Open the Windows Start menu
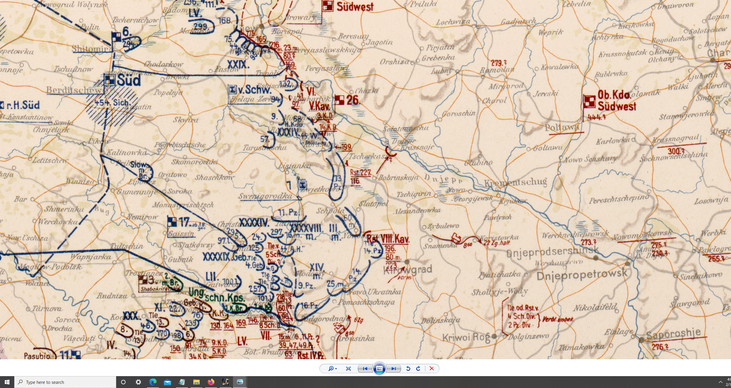The width and height of the screenshot is (731, 388). click(x=7, y=382)
